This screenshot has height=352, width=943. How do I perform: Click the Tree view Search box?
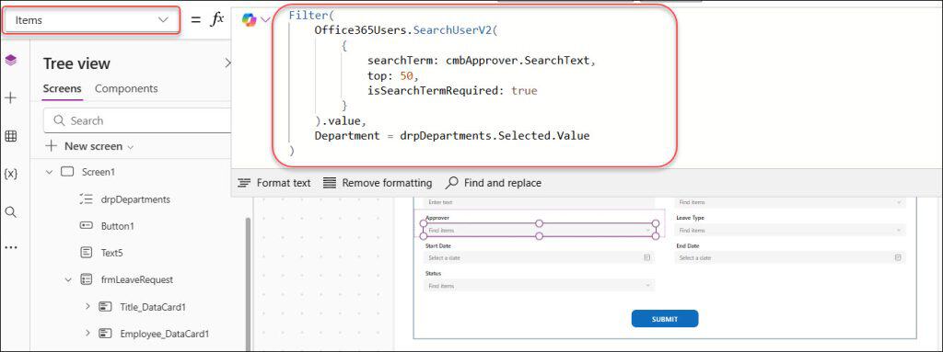pos(137,120)
